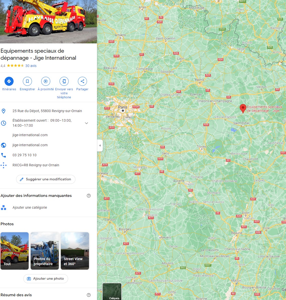The height and width of the screenshot is (300, 286).
Task: Click the À proximité nearby icon
Action: point(46,81)
